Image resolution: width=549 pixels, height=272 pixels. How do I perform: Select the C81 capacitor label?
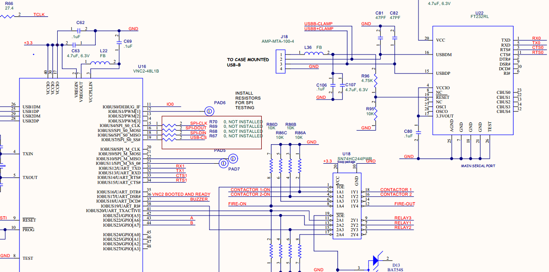click(x=380, y=13)
